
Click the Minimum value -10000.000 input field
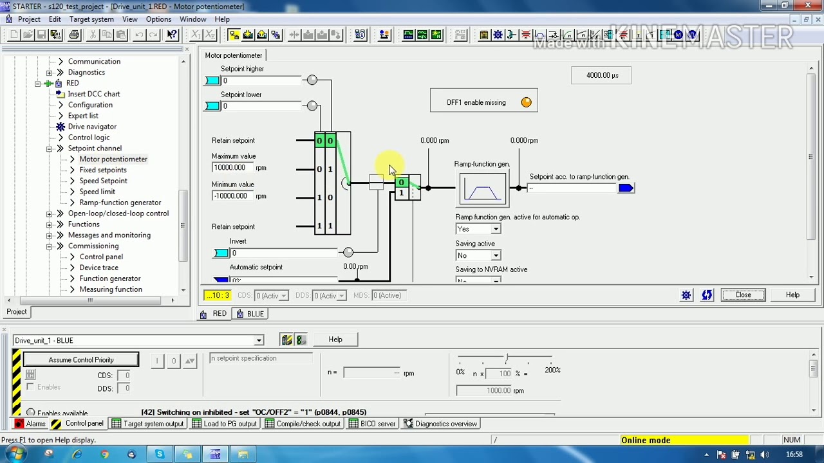point(232,196)
